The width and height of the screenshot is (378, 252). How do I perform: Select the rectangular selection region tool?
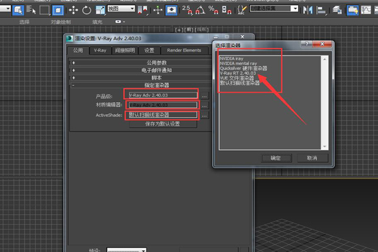tap(44, 9)
